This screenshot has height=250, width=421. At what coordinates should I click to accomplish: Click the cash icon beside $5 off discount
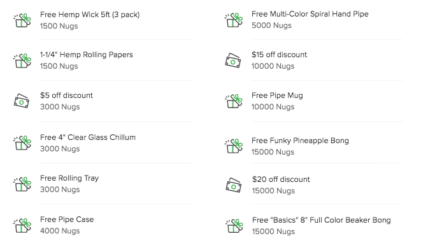(22, 101)
